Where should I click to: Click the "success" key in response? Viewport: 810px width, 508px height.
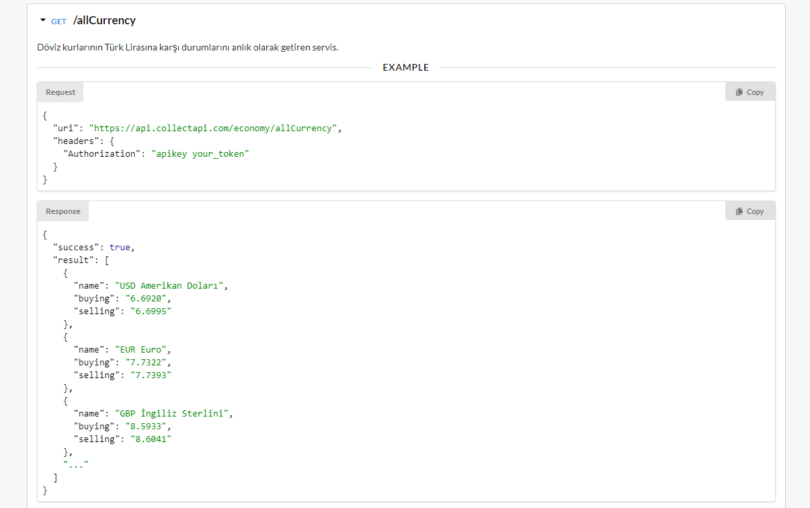[76, 247]
